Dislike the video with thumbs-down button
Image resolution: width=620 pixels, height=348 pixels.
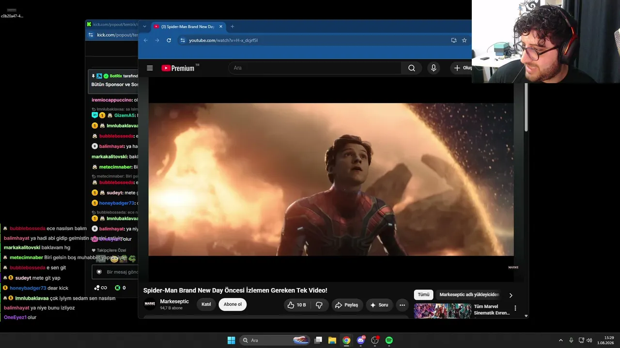click(x=319, y=305)
